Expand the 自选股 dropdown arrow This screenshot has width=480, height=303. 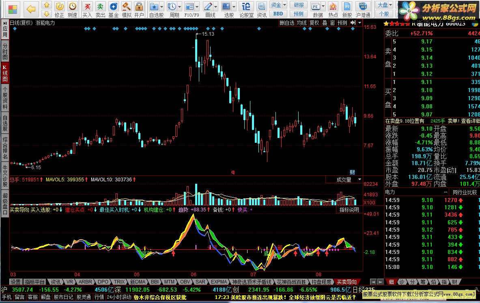pos(161,6)
